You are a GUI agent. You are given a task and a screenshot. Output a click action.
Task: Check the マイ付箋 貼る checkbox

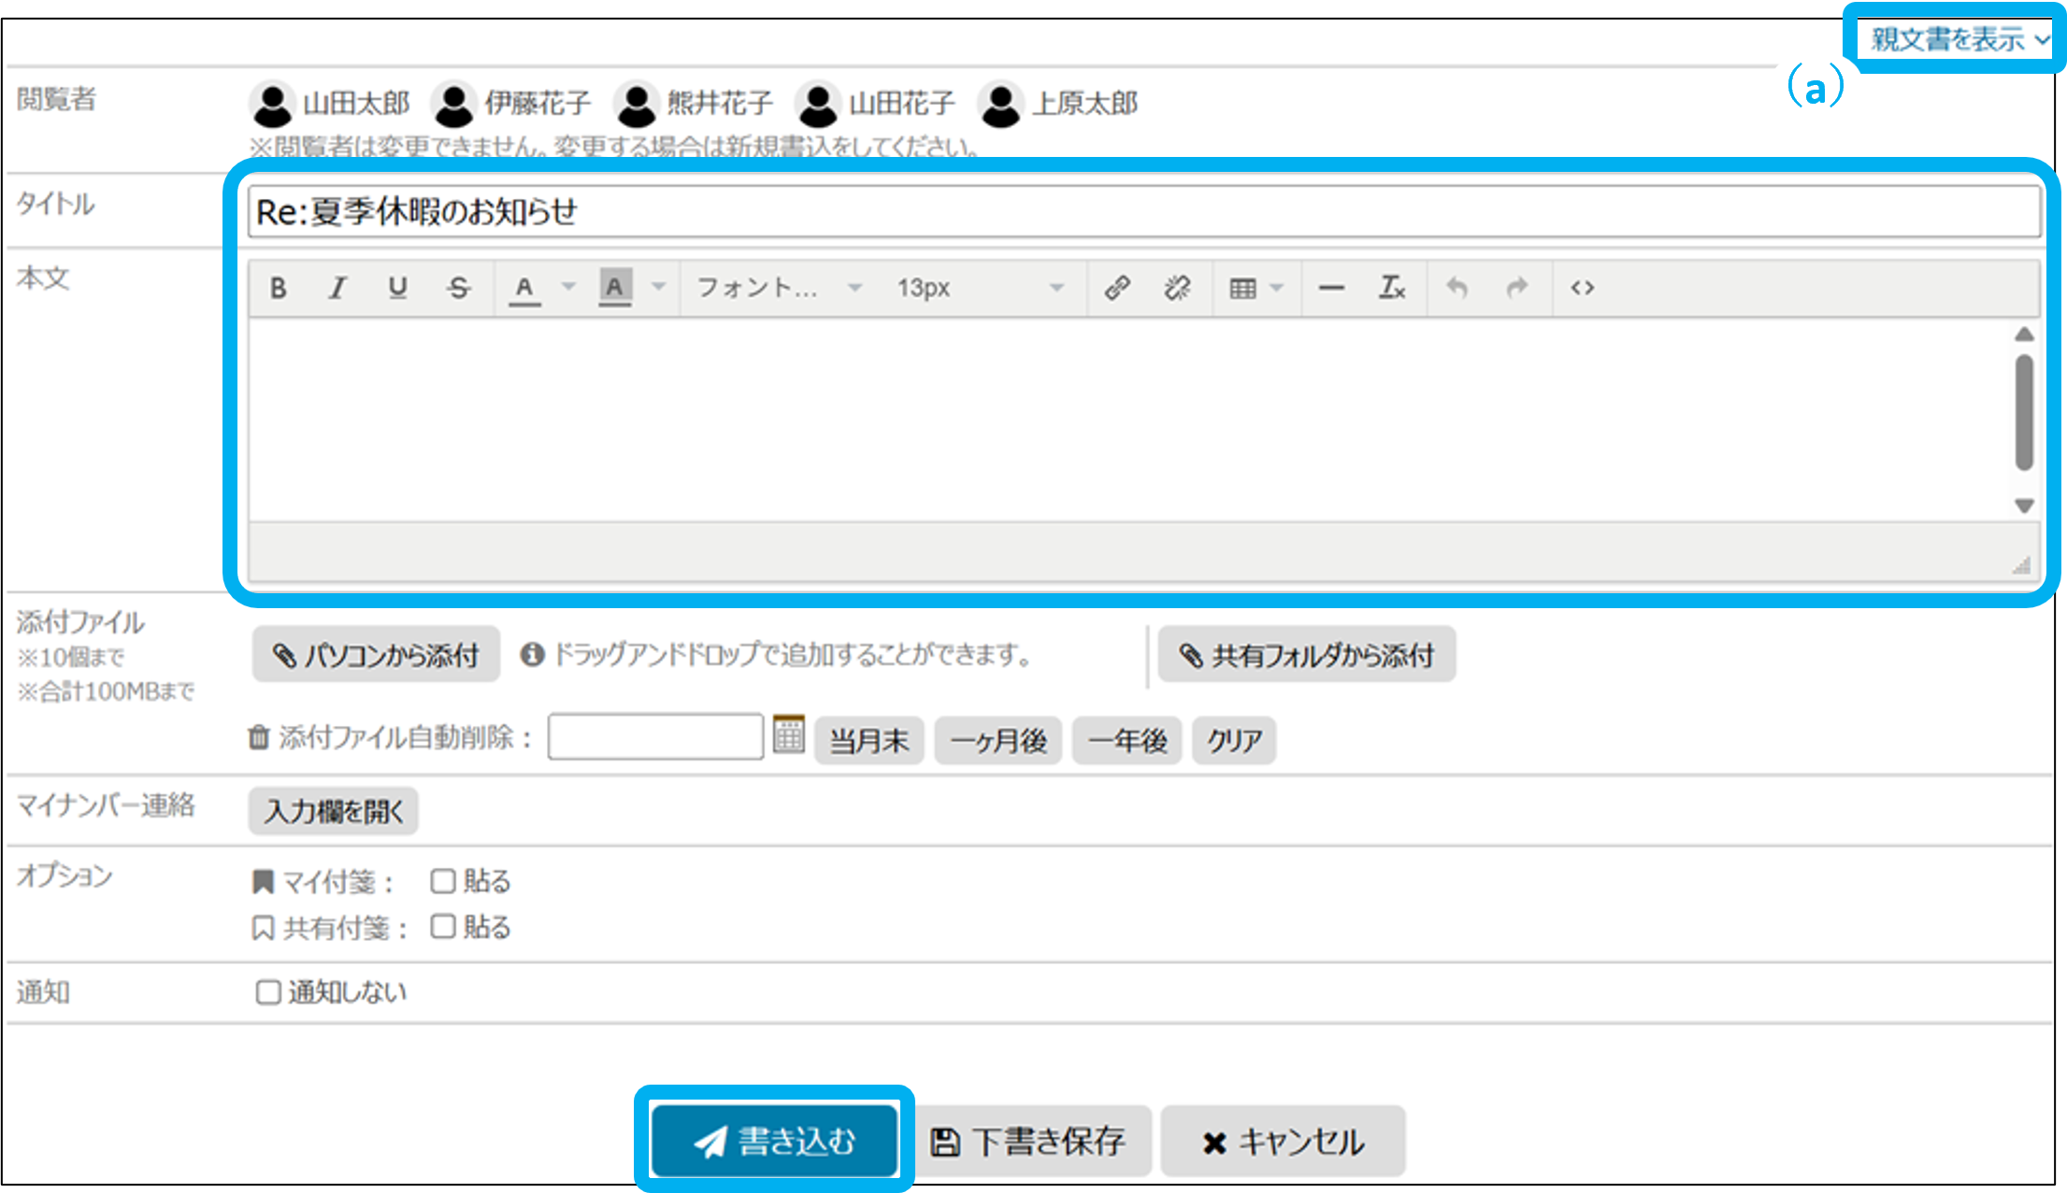pyautogui.click(x=442, y=881)
